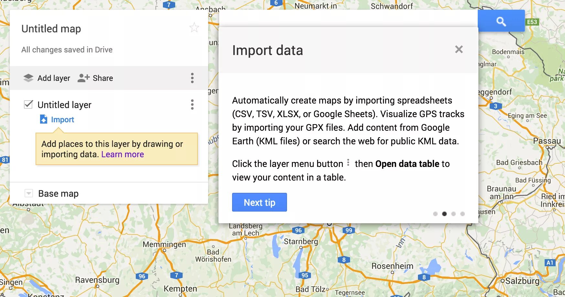Click the Import link under Untitled layer
The image size is (565, 297).
click(x=62, y=120)
